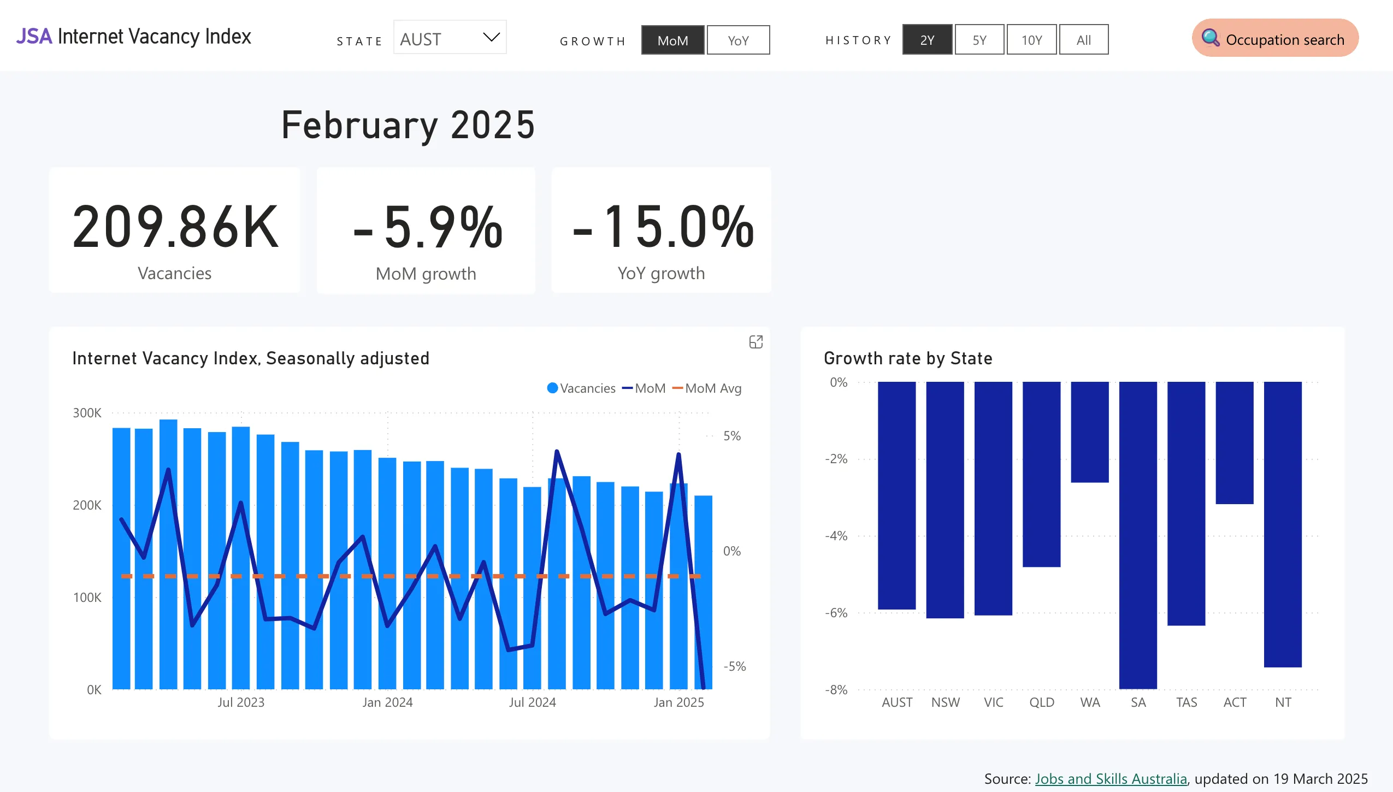Click the MoM legend entry
Screen dimensions: 1393x792
tap(644, 388)
